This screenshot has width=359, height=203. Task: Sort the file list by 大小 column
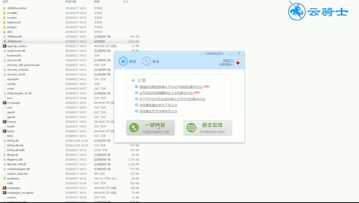[x=126, y=2]
